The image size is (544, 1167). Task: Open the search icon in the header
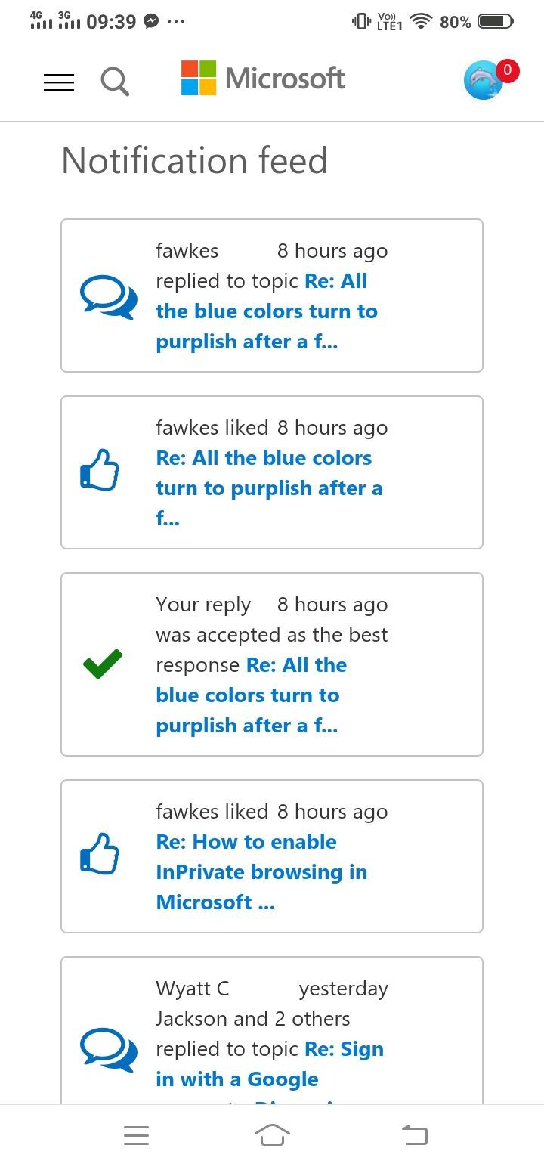(x=114, y=82)
